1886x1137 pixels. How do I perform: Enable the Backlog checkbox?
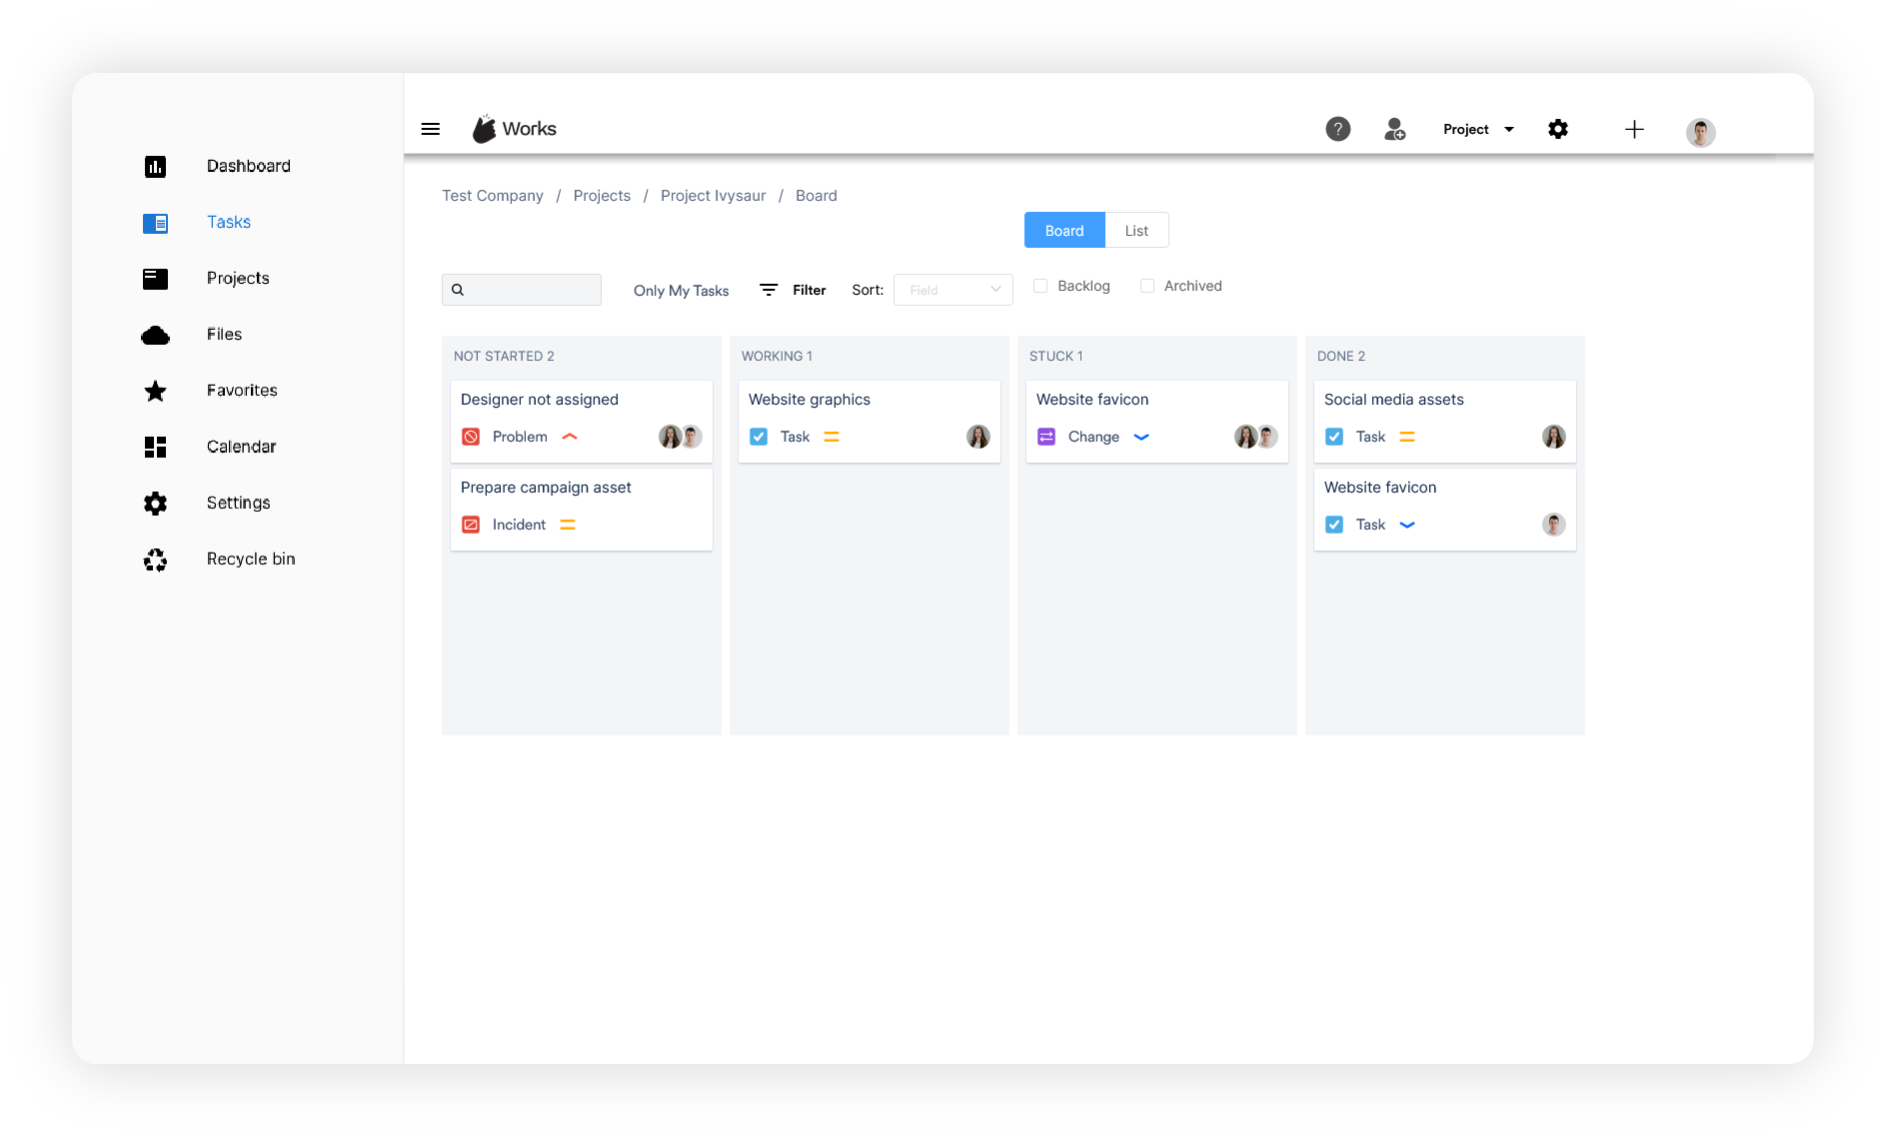coord(1041,286)
